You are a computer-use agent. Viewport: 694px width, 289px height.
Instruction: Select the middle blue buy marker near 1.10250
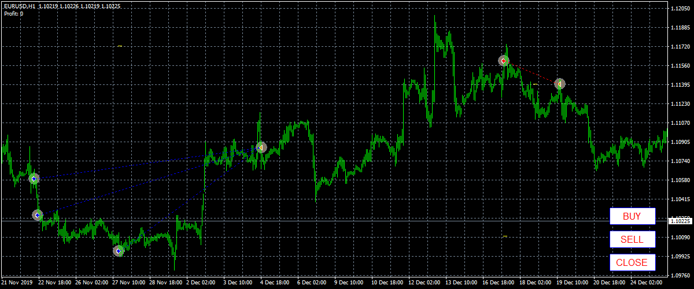pos(38,215)
